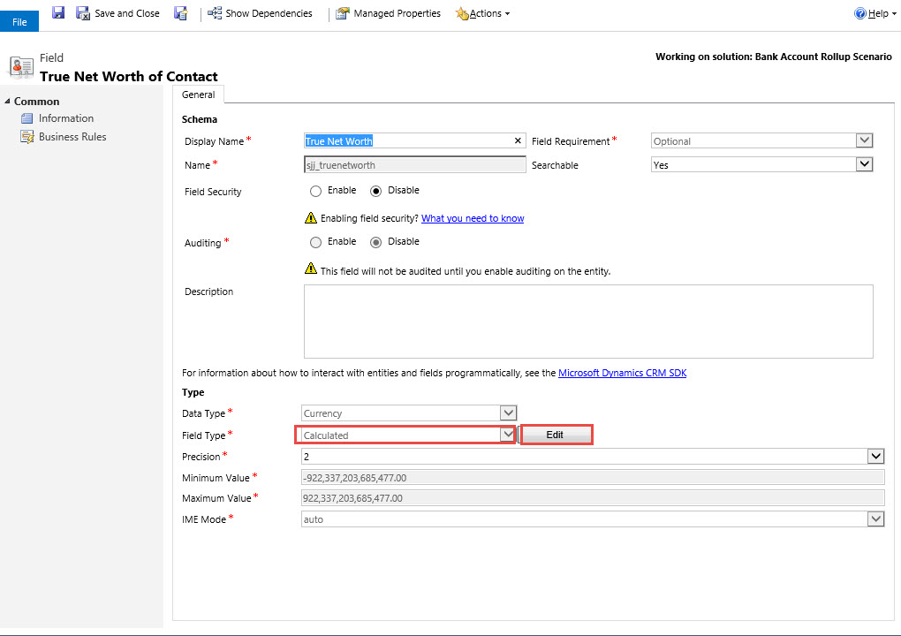Open the Actions menu
Image resolution: width=901 pixels, height=636 pixels.
tap(483, 13)
